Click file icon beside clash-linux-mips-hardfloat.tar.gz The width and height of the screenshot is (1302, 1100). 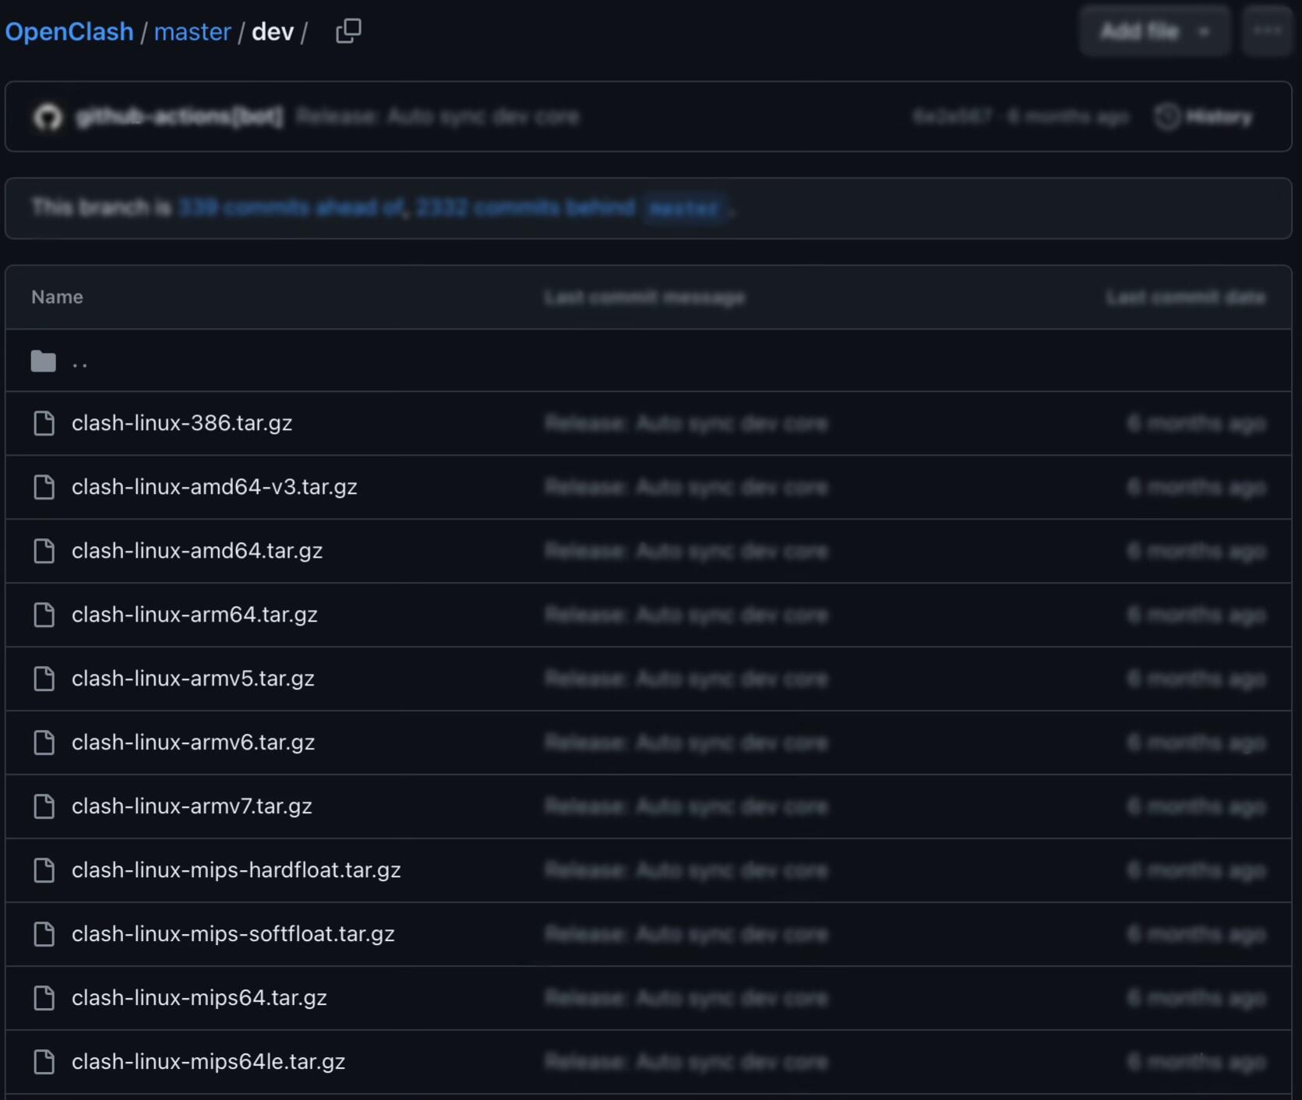click(x=44, y=870)
